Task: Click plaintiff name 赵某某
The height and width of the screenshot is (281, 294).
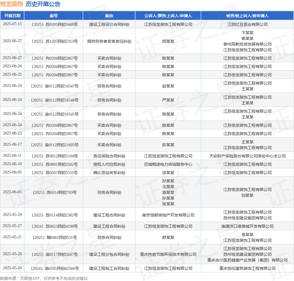Action: pos(168,86)
